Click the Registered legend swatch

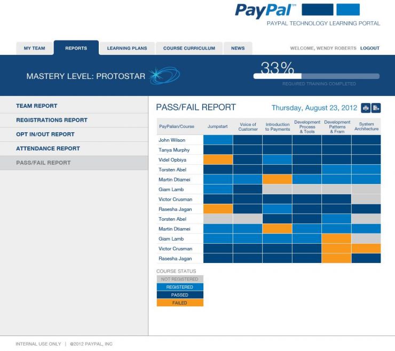tap(180, 287)
